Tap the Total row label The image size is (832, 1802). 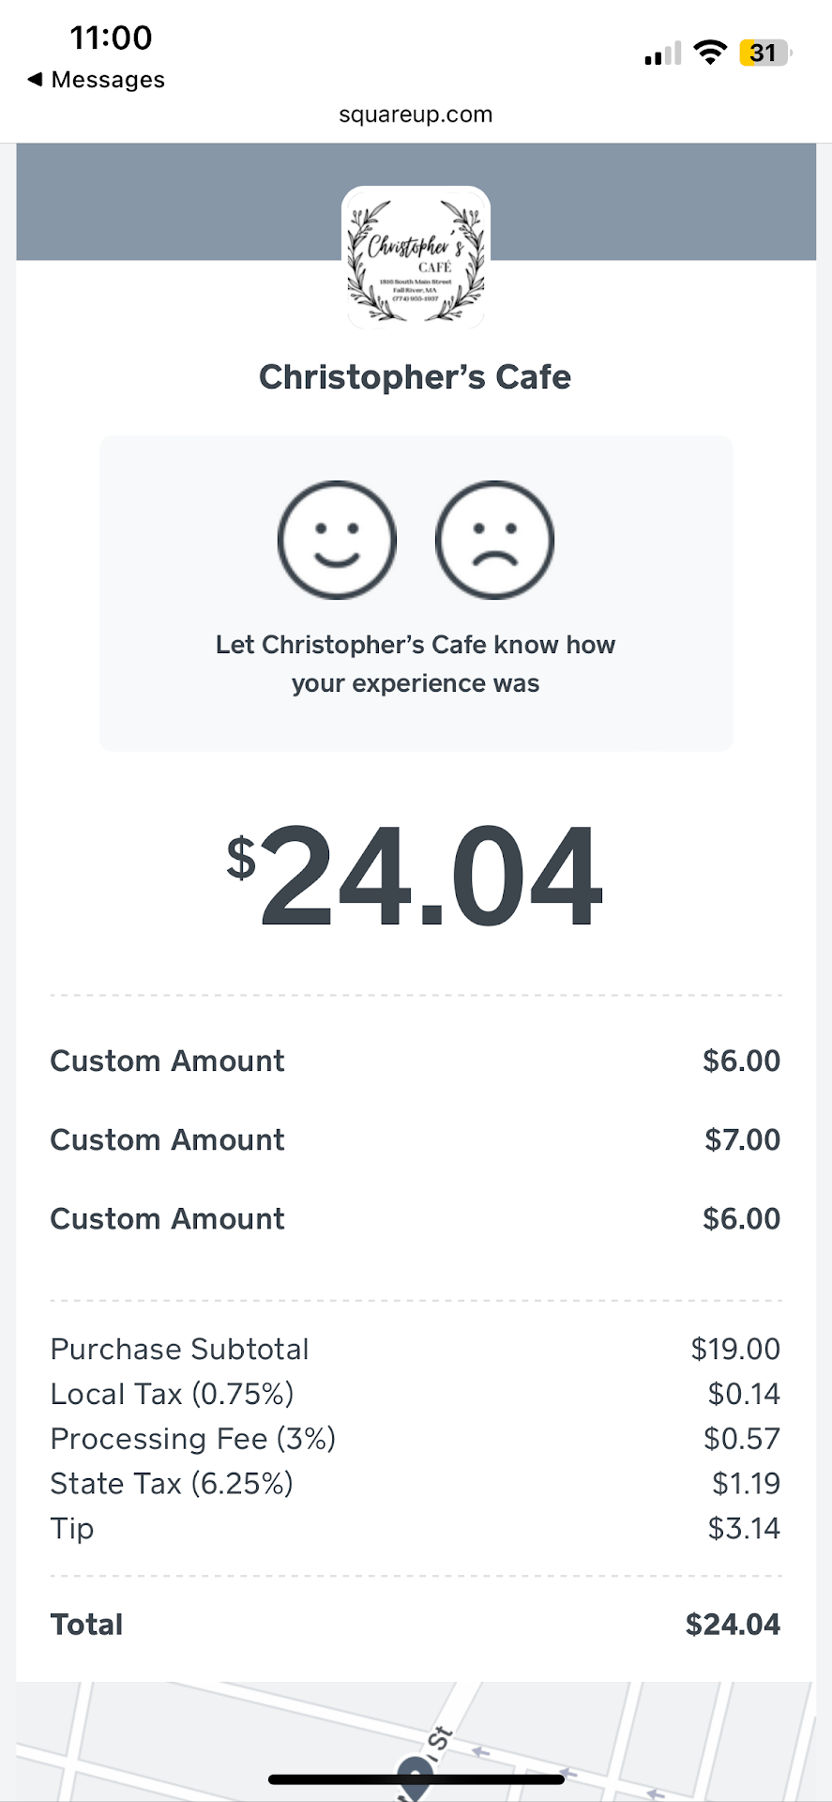[86, 1625]
